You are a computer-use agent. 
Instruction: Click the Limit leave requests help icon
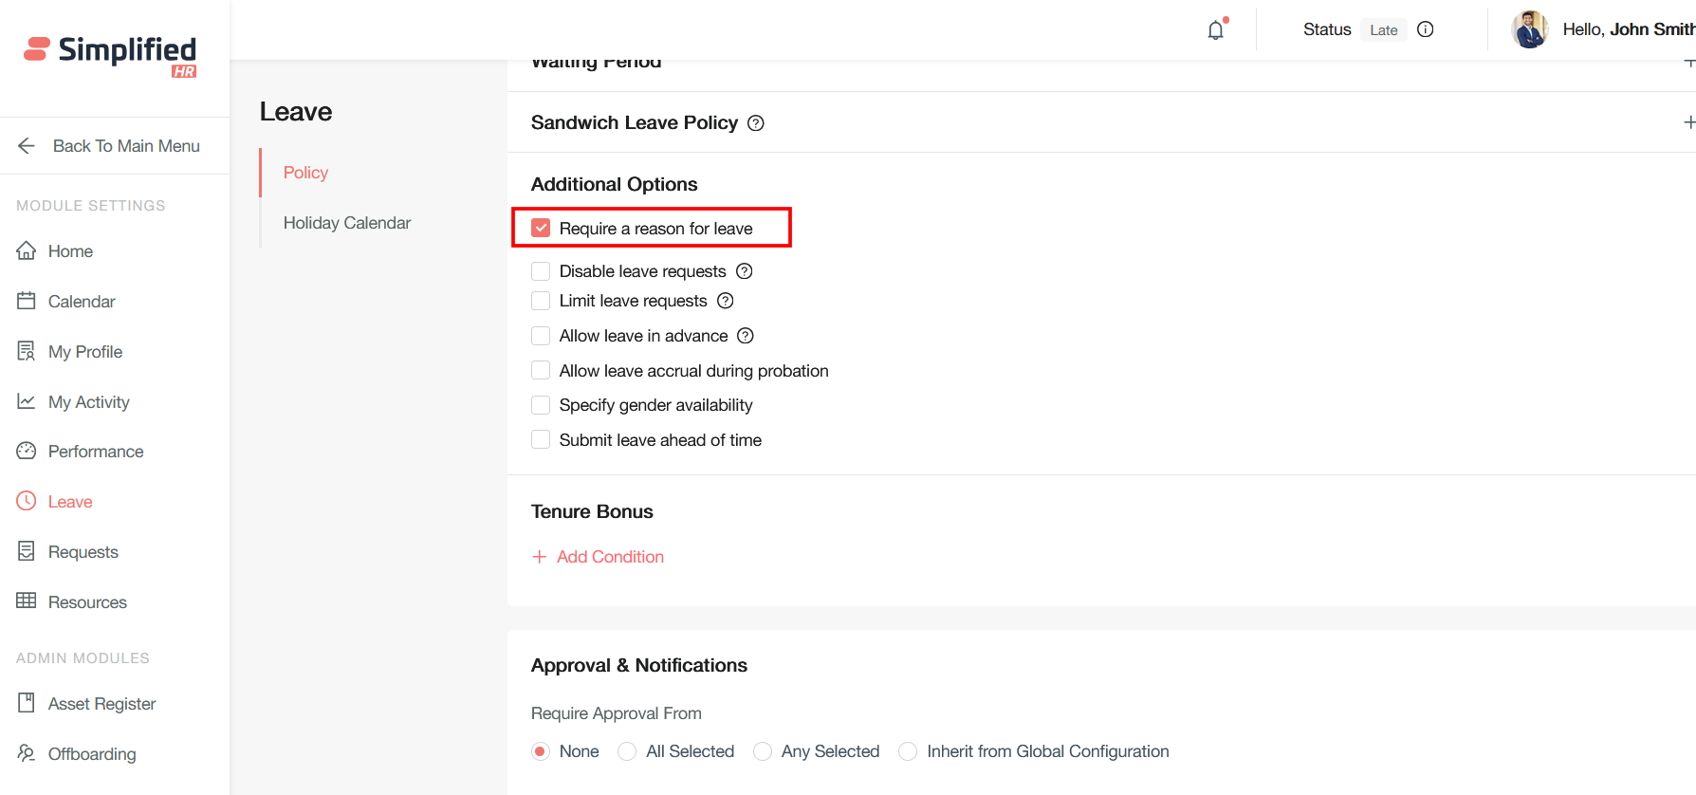click(726, 301)
